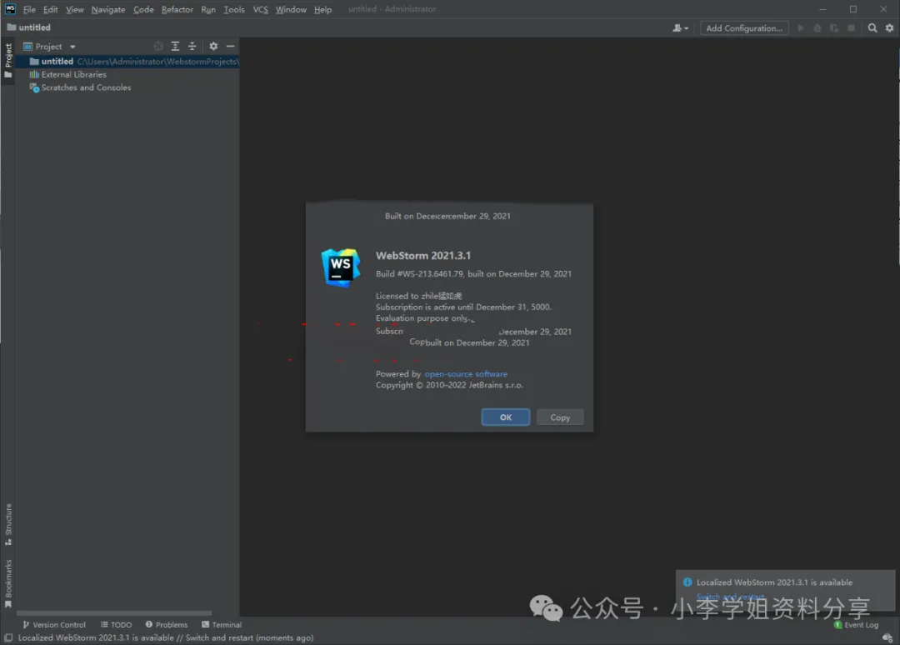Click Localized WebStorm 2021.3.1 notification text
Screen dimensions: 900x645
click(774, 582)
